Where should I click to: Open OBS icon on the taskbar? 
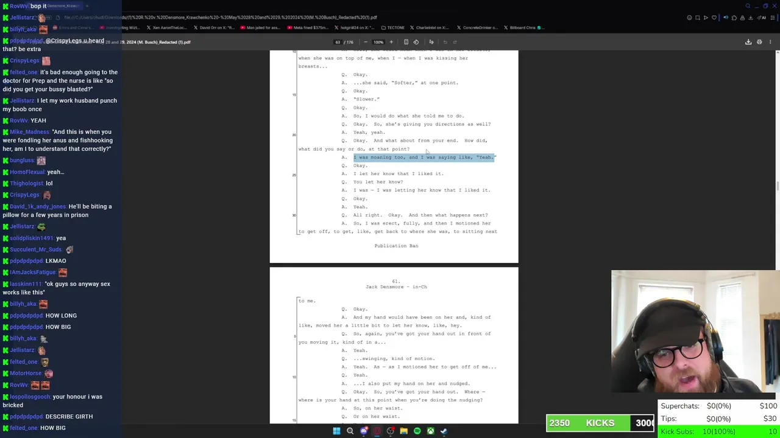click(x=391, y=431)
